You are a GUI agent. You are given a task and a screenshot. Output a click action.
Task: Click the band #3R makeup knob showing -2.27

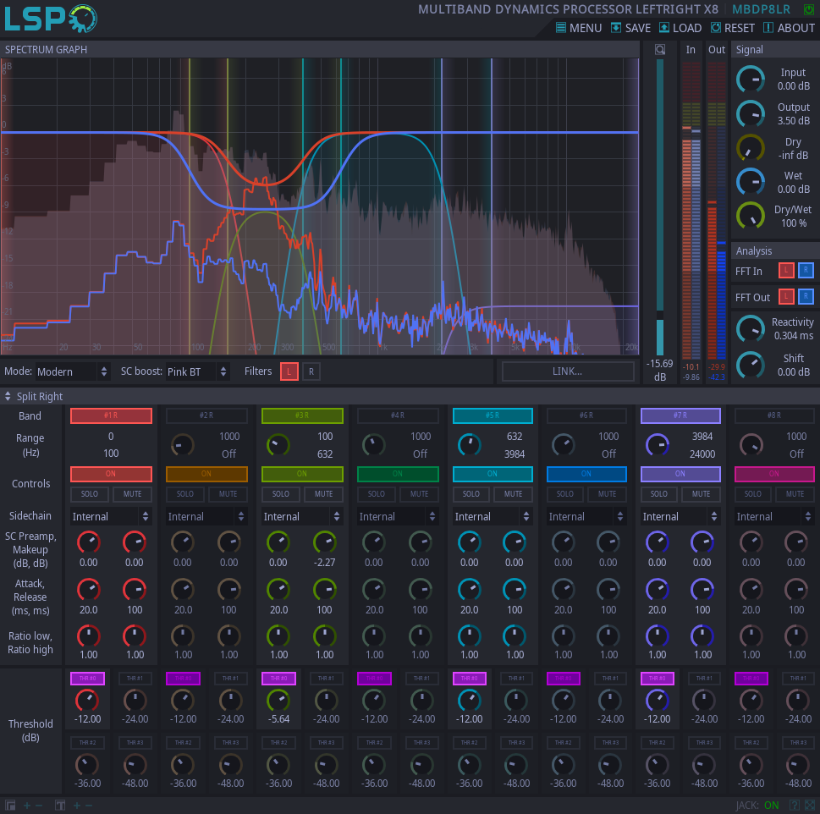point(325,542)
